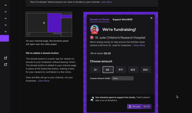This screenshot has width=192, height=113.
Task: Expand the second sidebar chevron
Action: [x=6, y=12]
